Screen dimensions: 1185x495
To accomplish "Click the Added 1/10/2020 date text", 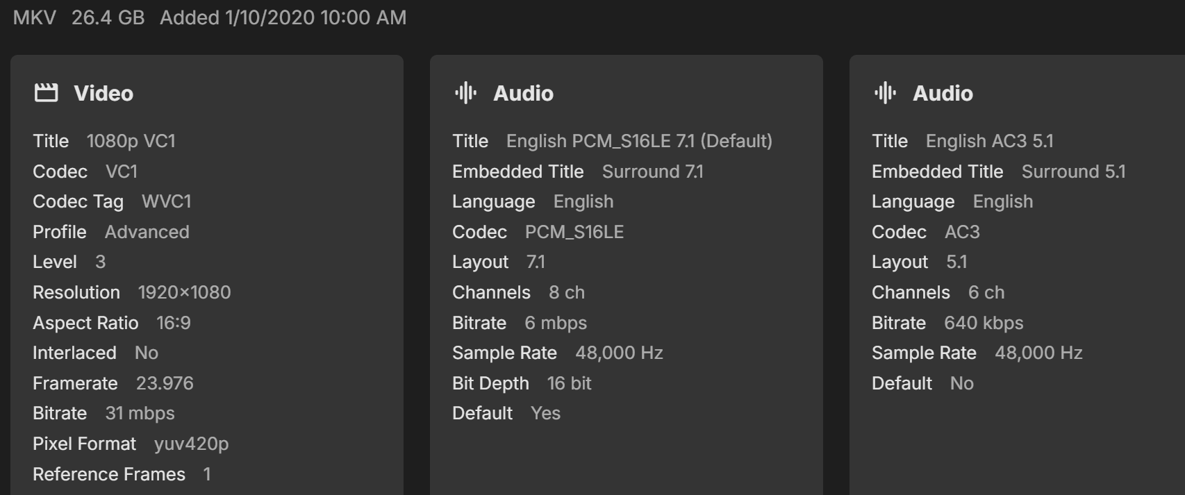I will point(283,17).
